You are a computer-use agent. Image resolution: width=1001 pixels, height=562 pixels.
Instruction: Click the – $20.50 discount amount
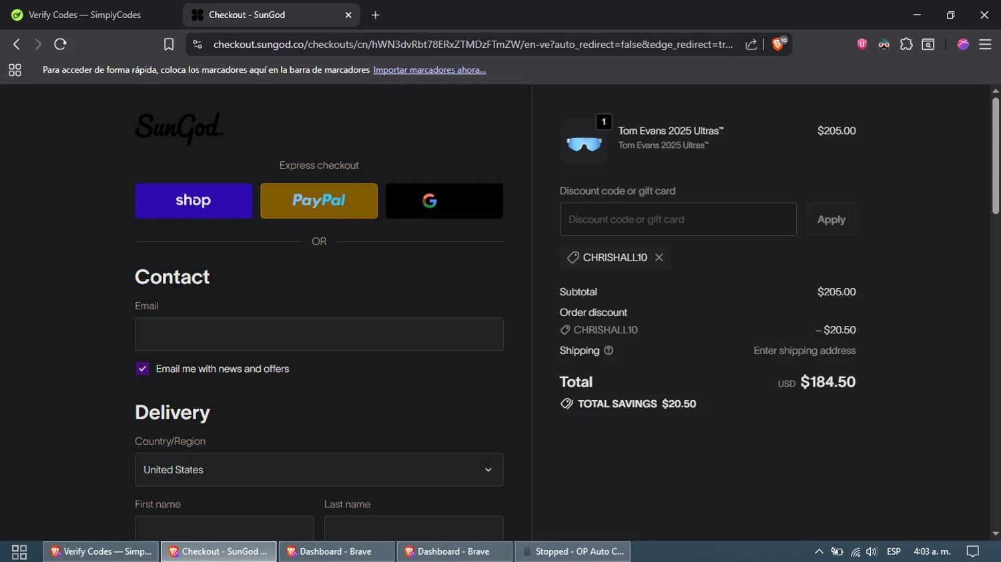click(836, 330)
